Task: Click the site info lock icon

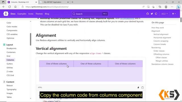Action: pyautogui.click(x=23, y=7)
